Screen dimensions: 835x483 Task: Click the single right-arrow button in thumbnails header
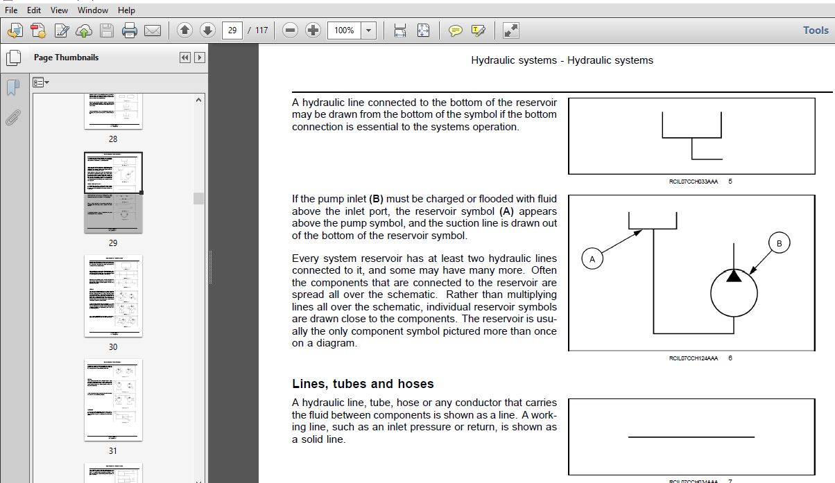click(x=199, y=58)
